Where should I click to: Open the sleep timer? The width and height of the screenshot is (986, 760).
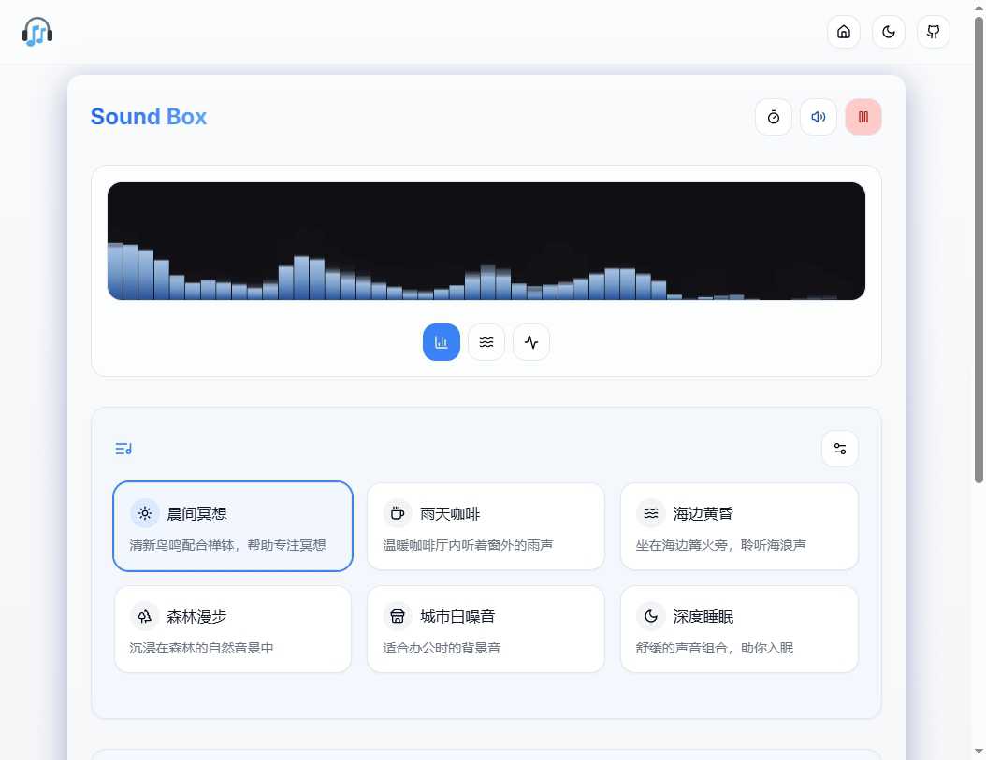point(774,117)
